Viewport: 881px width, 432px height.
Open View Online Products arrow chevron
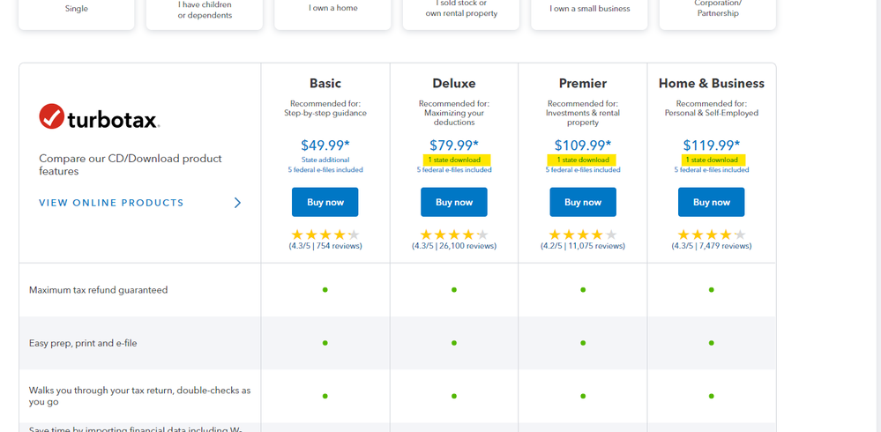click(238, 203)
